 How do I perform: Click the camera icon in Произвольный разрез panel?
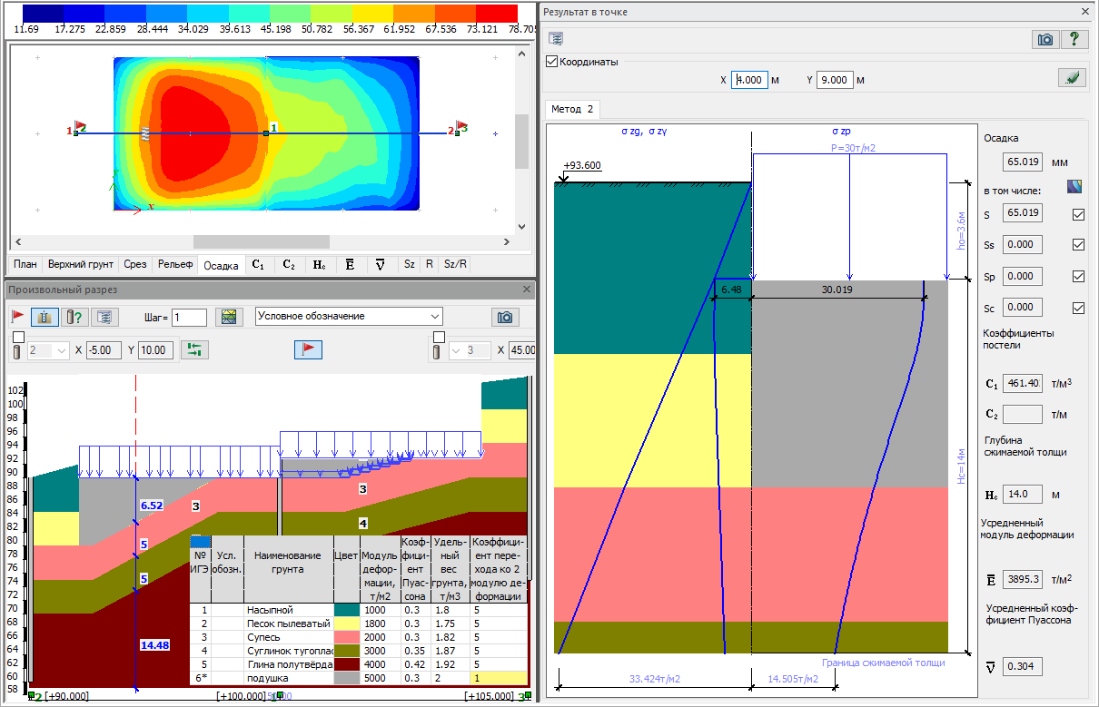tap(505, 317)
